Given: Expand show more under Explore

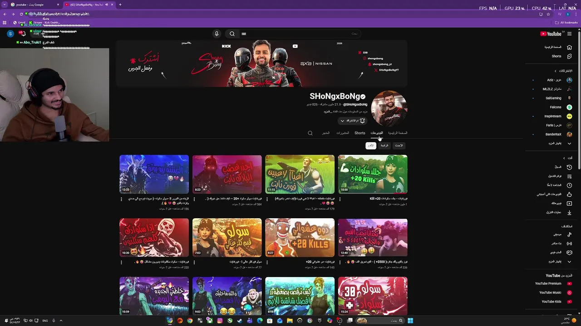Looking at the screenshot, I should pos(557,262).
